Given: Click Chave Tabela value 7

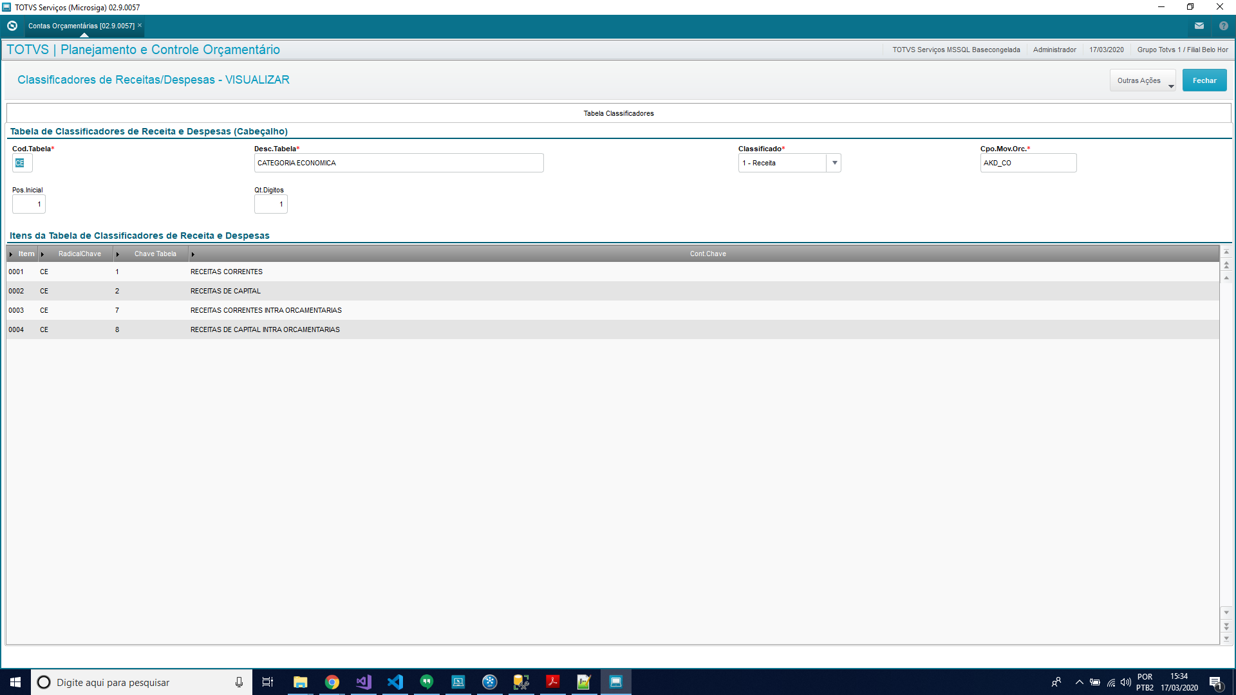Looking at the screenshot, I should [117, 310].
